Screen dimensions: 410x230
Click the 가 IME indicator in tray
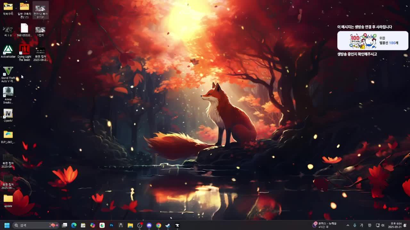coord(362,225)
